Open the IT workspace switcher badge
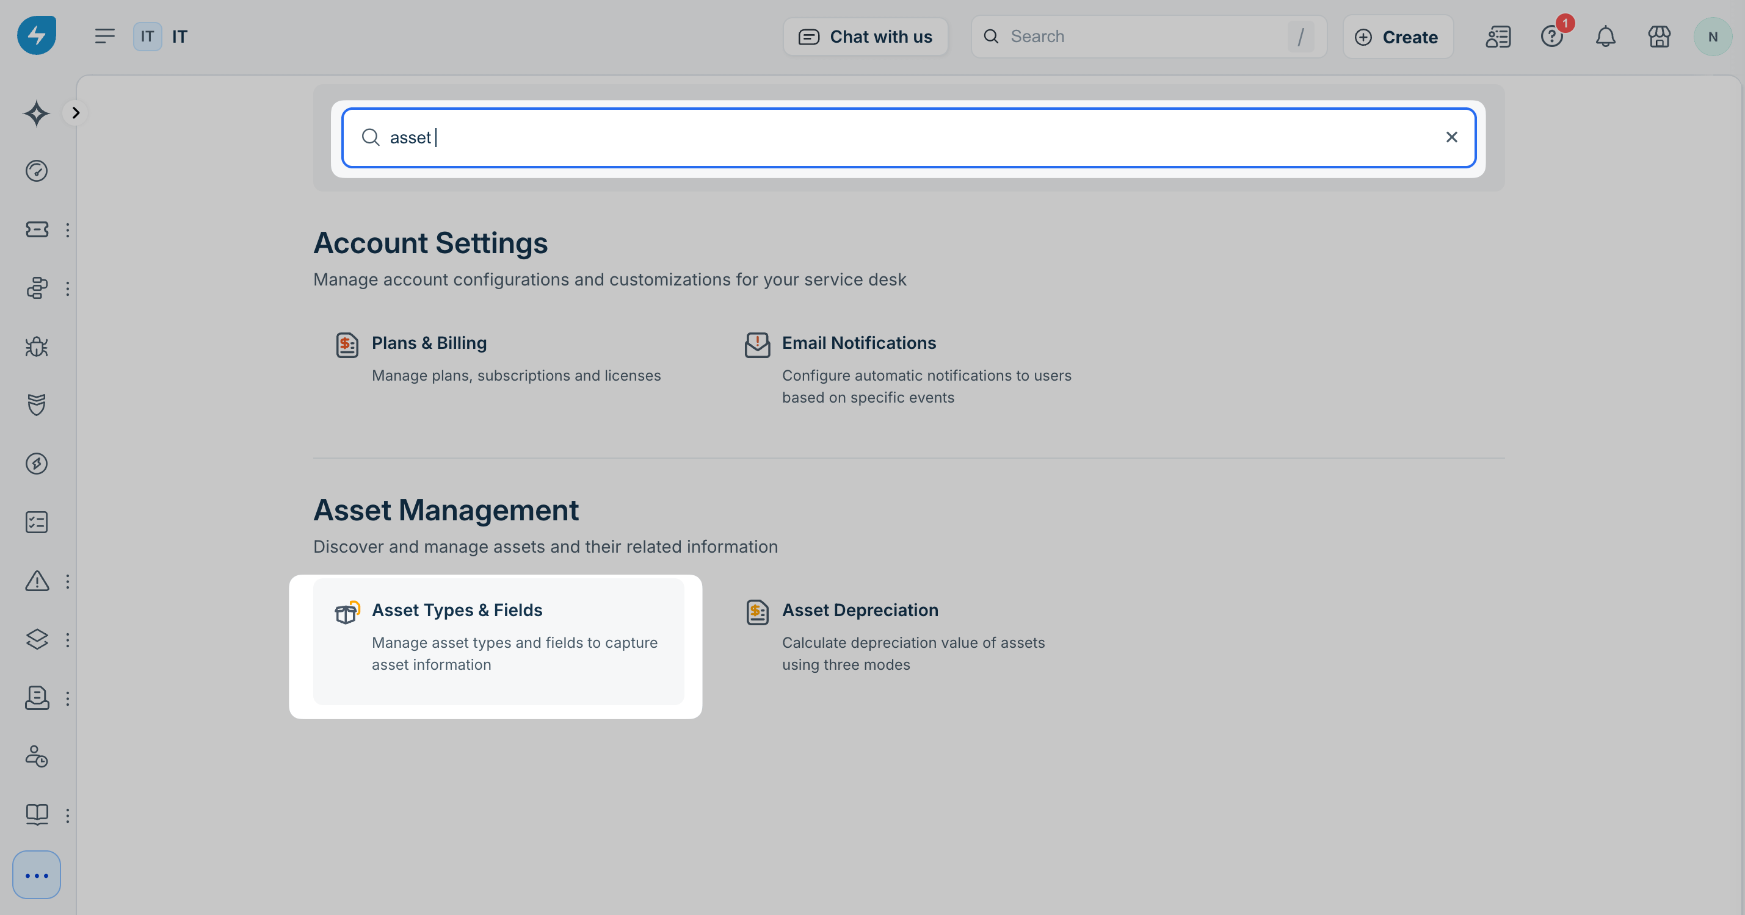The width and height of the screenshot is (1745, 915). tap(147, 37)
